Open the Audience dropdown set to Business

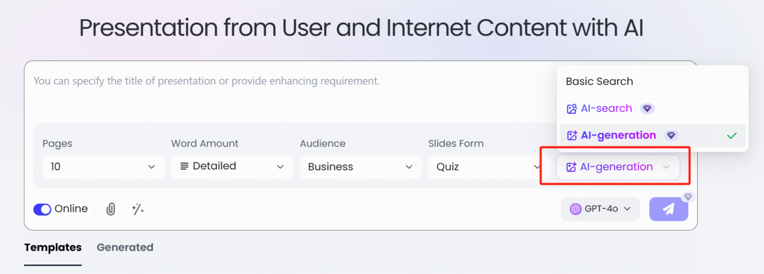click(x=361, y=167)
